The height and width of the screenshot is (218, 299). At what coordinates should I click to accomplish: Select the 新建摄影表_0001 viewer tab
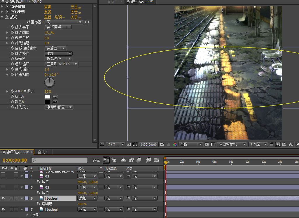click(x=140, y=1)
